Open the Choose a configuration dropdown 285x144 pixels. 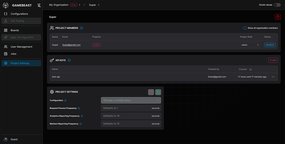131,100
